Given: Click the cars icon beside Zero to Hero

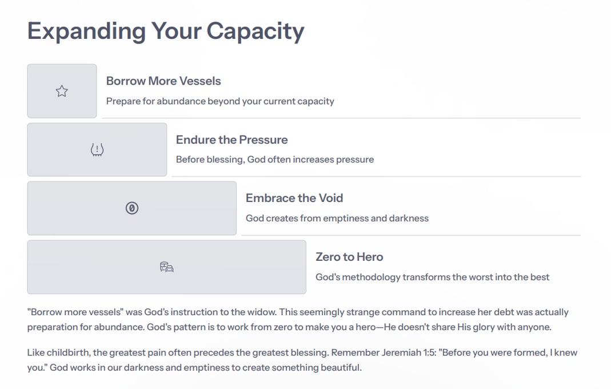Looking at the screenshot, I should [167, 267].
